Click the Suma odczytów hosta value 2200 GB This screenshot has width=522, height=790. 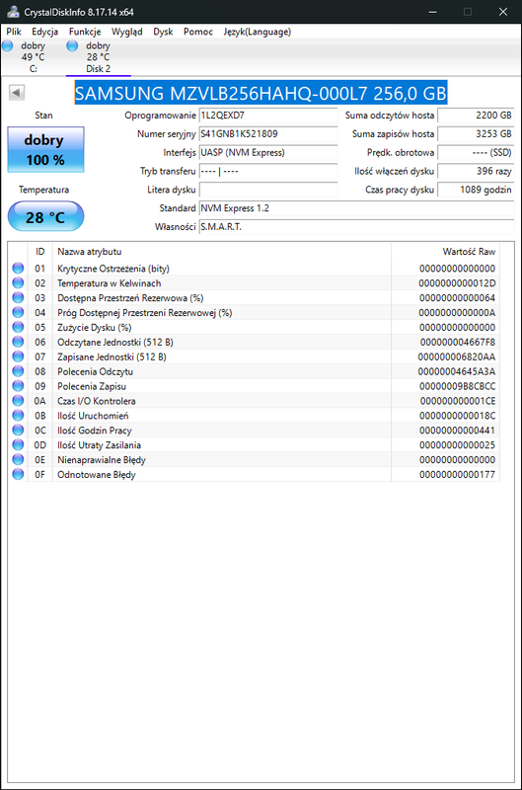476,116
